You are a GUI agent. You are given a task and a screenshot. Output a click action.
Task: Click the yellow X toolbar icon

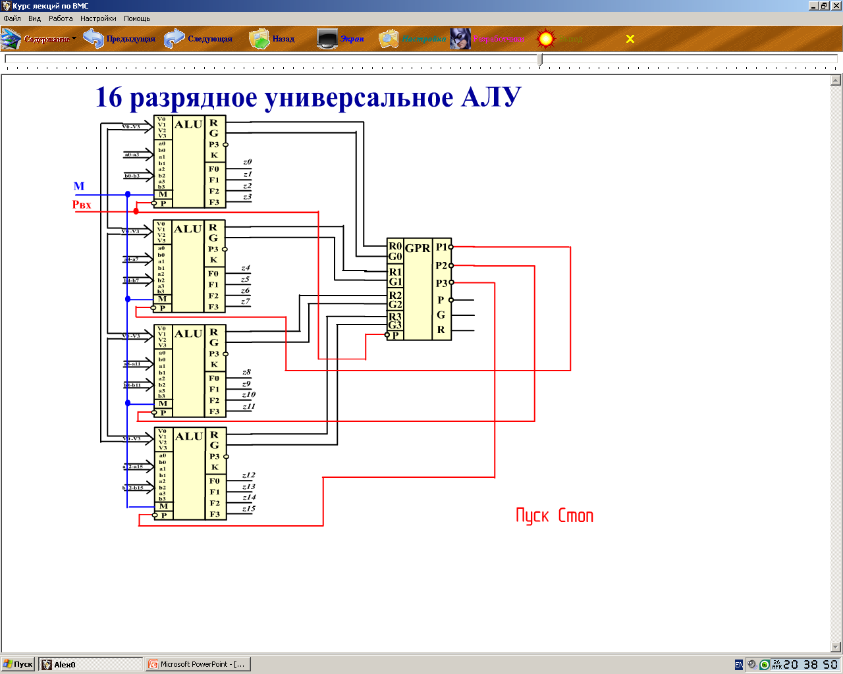[630, 39]
